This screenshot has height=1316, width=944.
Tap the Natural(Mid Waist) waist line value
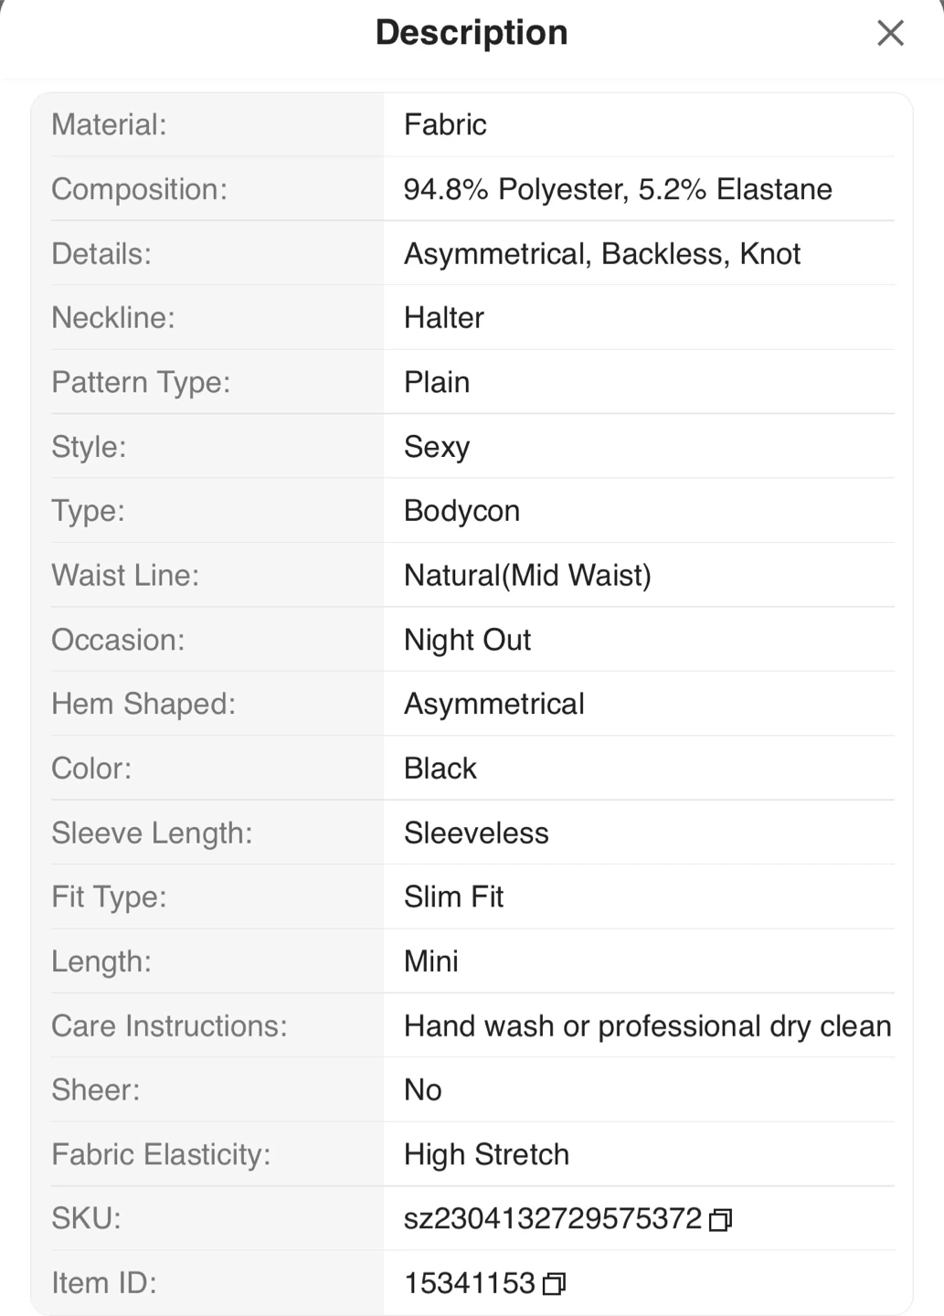click(527, 576)
